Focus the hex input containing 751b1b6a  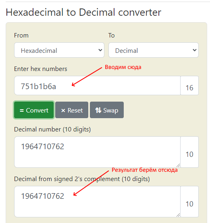point(98,85)
